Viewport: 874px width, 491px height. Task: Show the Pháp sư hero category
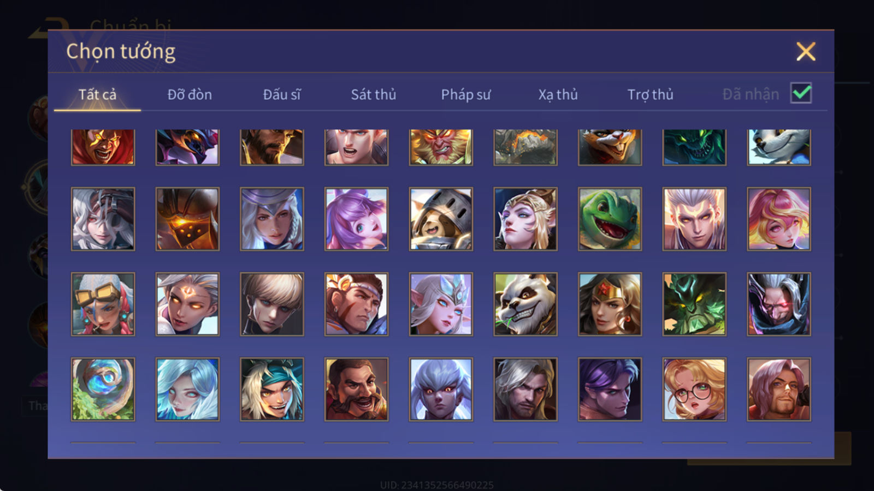(466, 94)
